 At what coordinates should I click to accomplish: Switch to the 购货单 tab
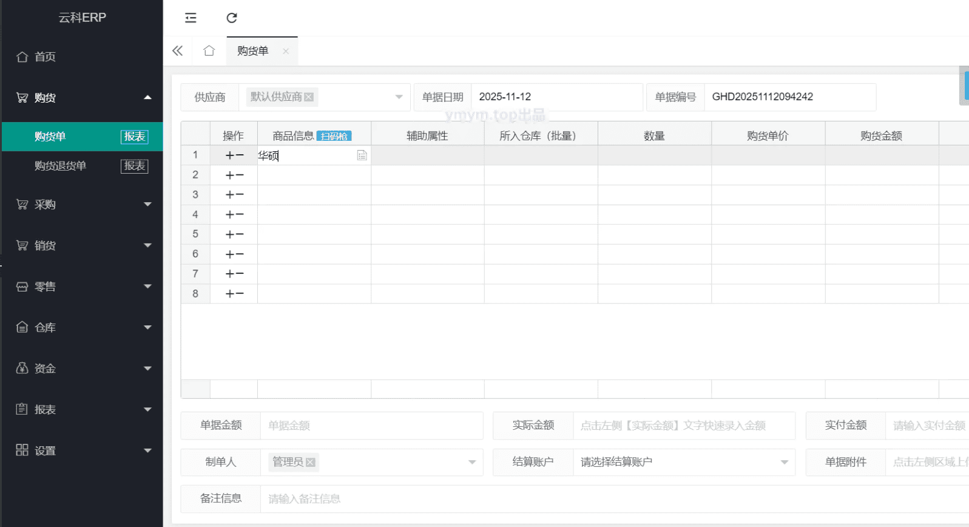253,51
